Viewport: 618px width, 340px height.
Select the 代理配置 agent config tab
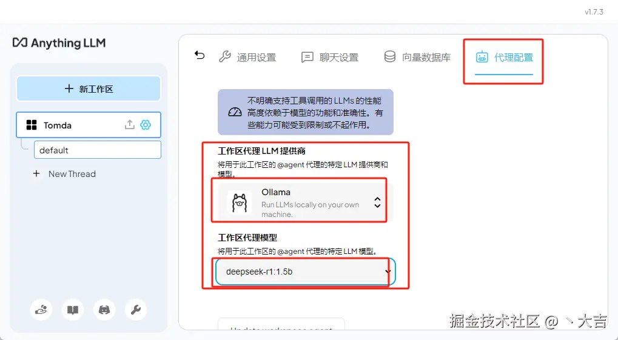pyautogui.click(x=504, y=57)
